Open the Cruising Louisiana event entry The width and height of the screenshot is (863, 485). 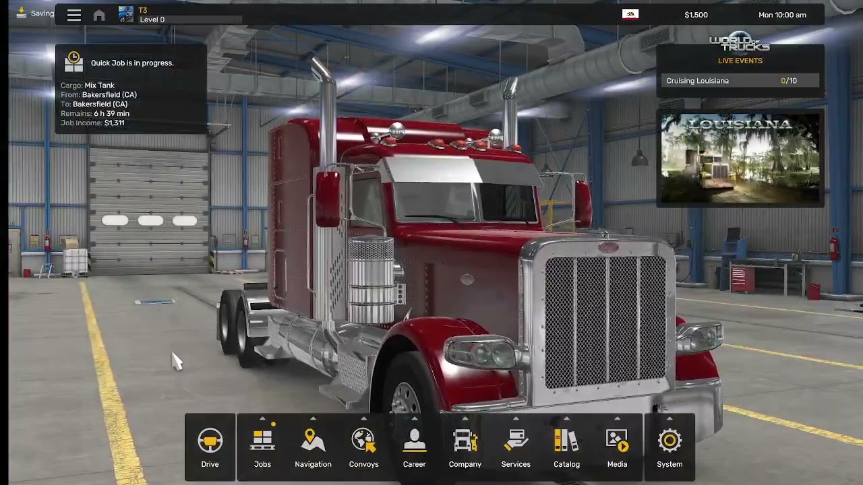click(740, 81)
